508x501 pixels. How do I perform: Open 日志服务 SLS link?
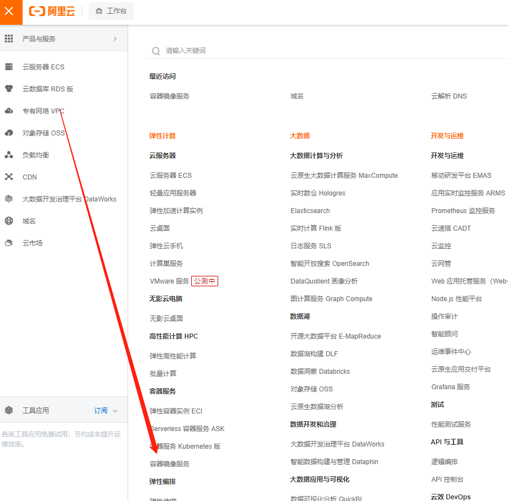[x=311, y=246]
